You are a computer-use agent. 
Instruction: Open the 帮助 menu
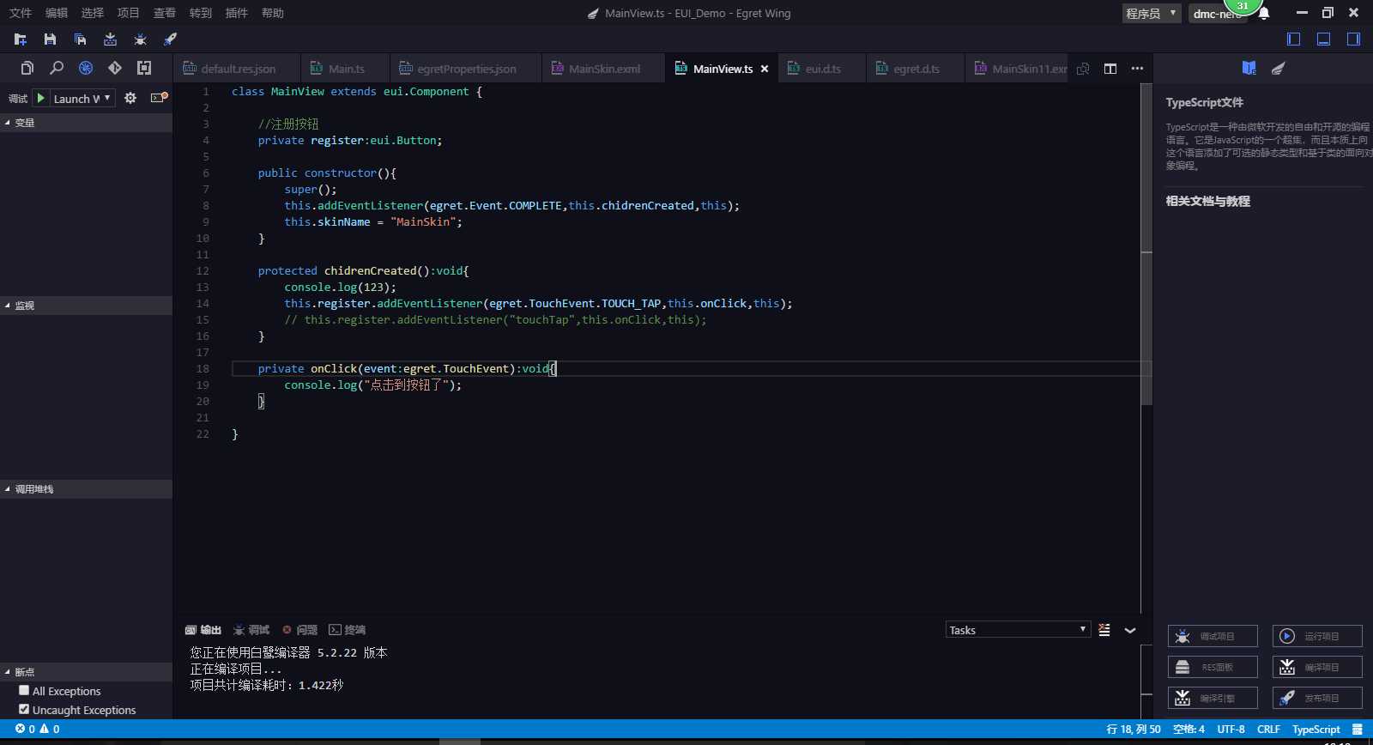(273, 13)
